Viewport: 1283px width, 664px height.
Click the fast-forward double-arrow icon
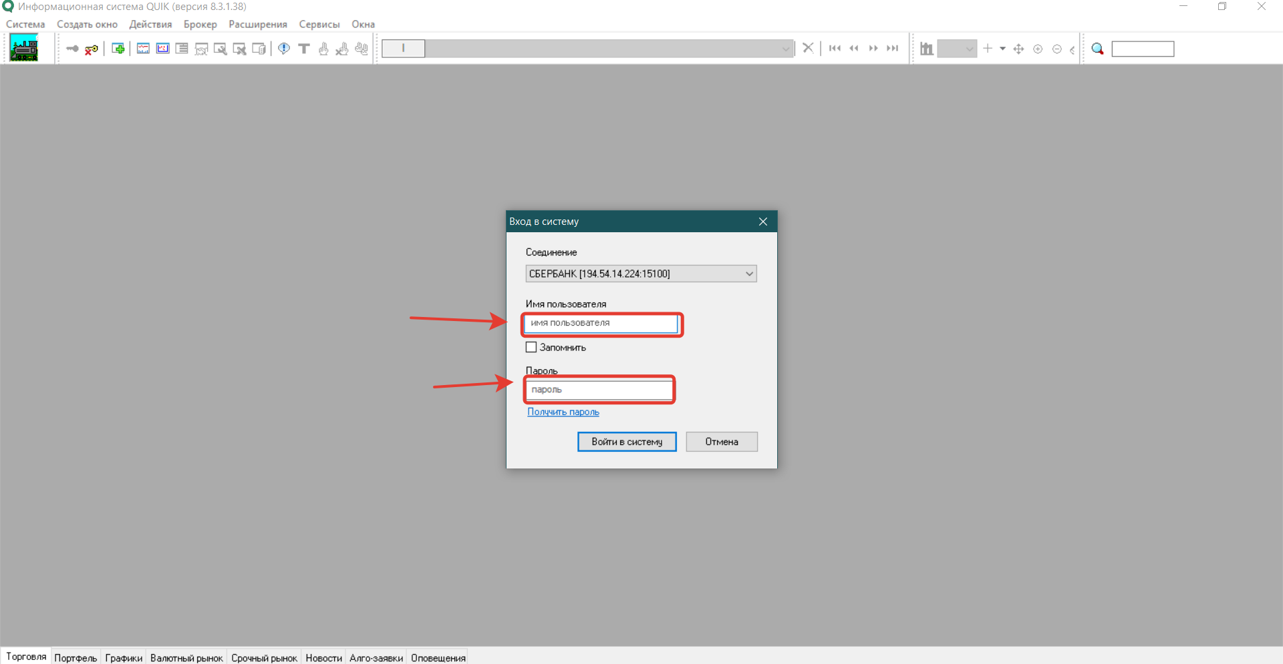pyautogui.click(x=873, y=48)
